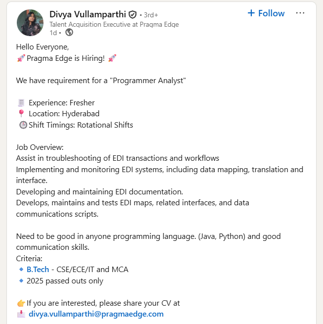Follow Divya Vullamparthi
Screen dimensions: 323x324
coord(266,13)
